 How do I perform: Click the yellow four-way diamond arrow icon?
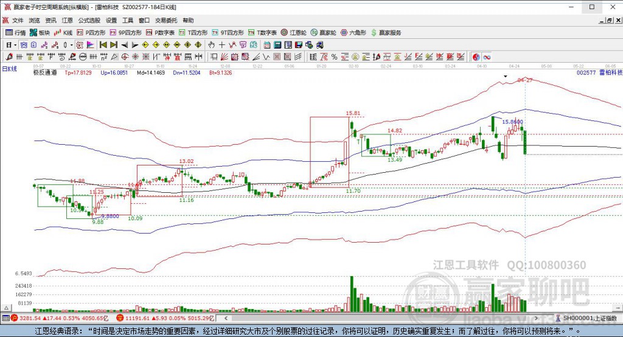click(198, 45)
